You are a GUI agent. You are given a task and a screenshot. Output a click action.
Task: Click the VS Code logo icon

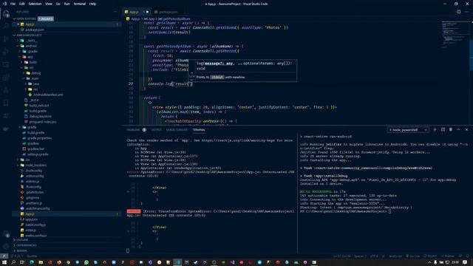(x=4, y=4)
